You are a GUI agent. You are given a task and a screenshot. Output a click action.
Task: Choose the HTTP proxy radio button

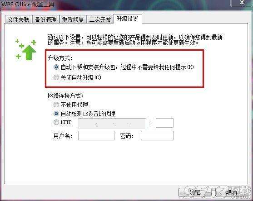click(x=56, y=122)
